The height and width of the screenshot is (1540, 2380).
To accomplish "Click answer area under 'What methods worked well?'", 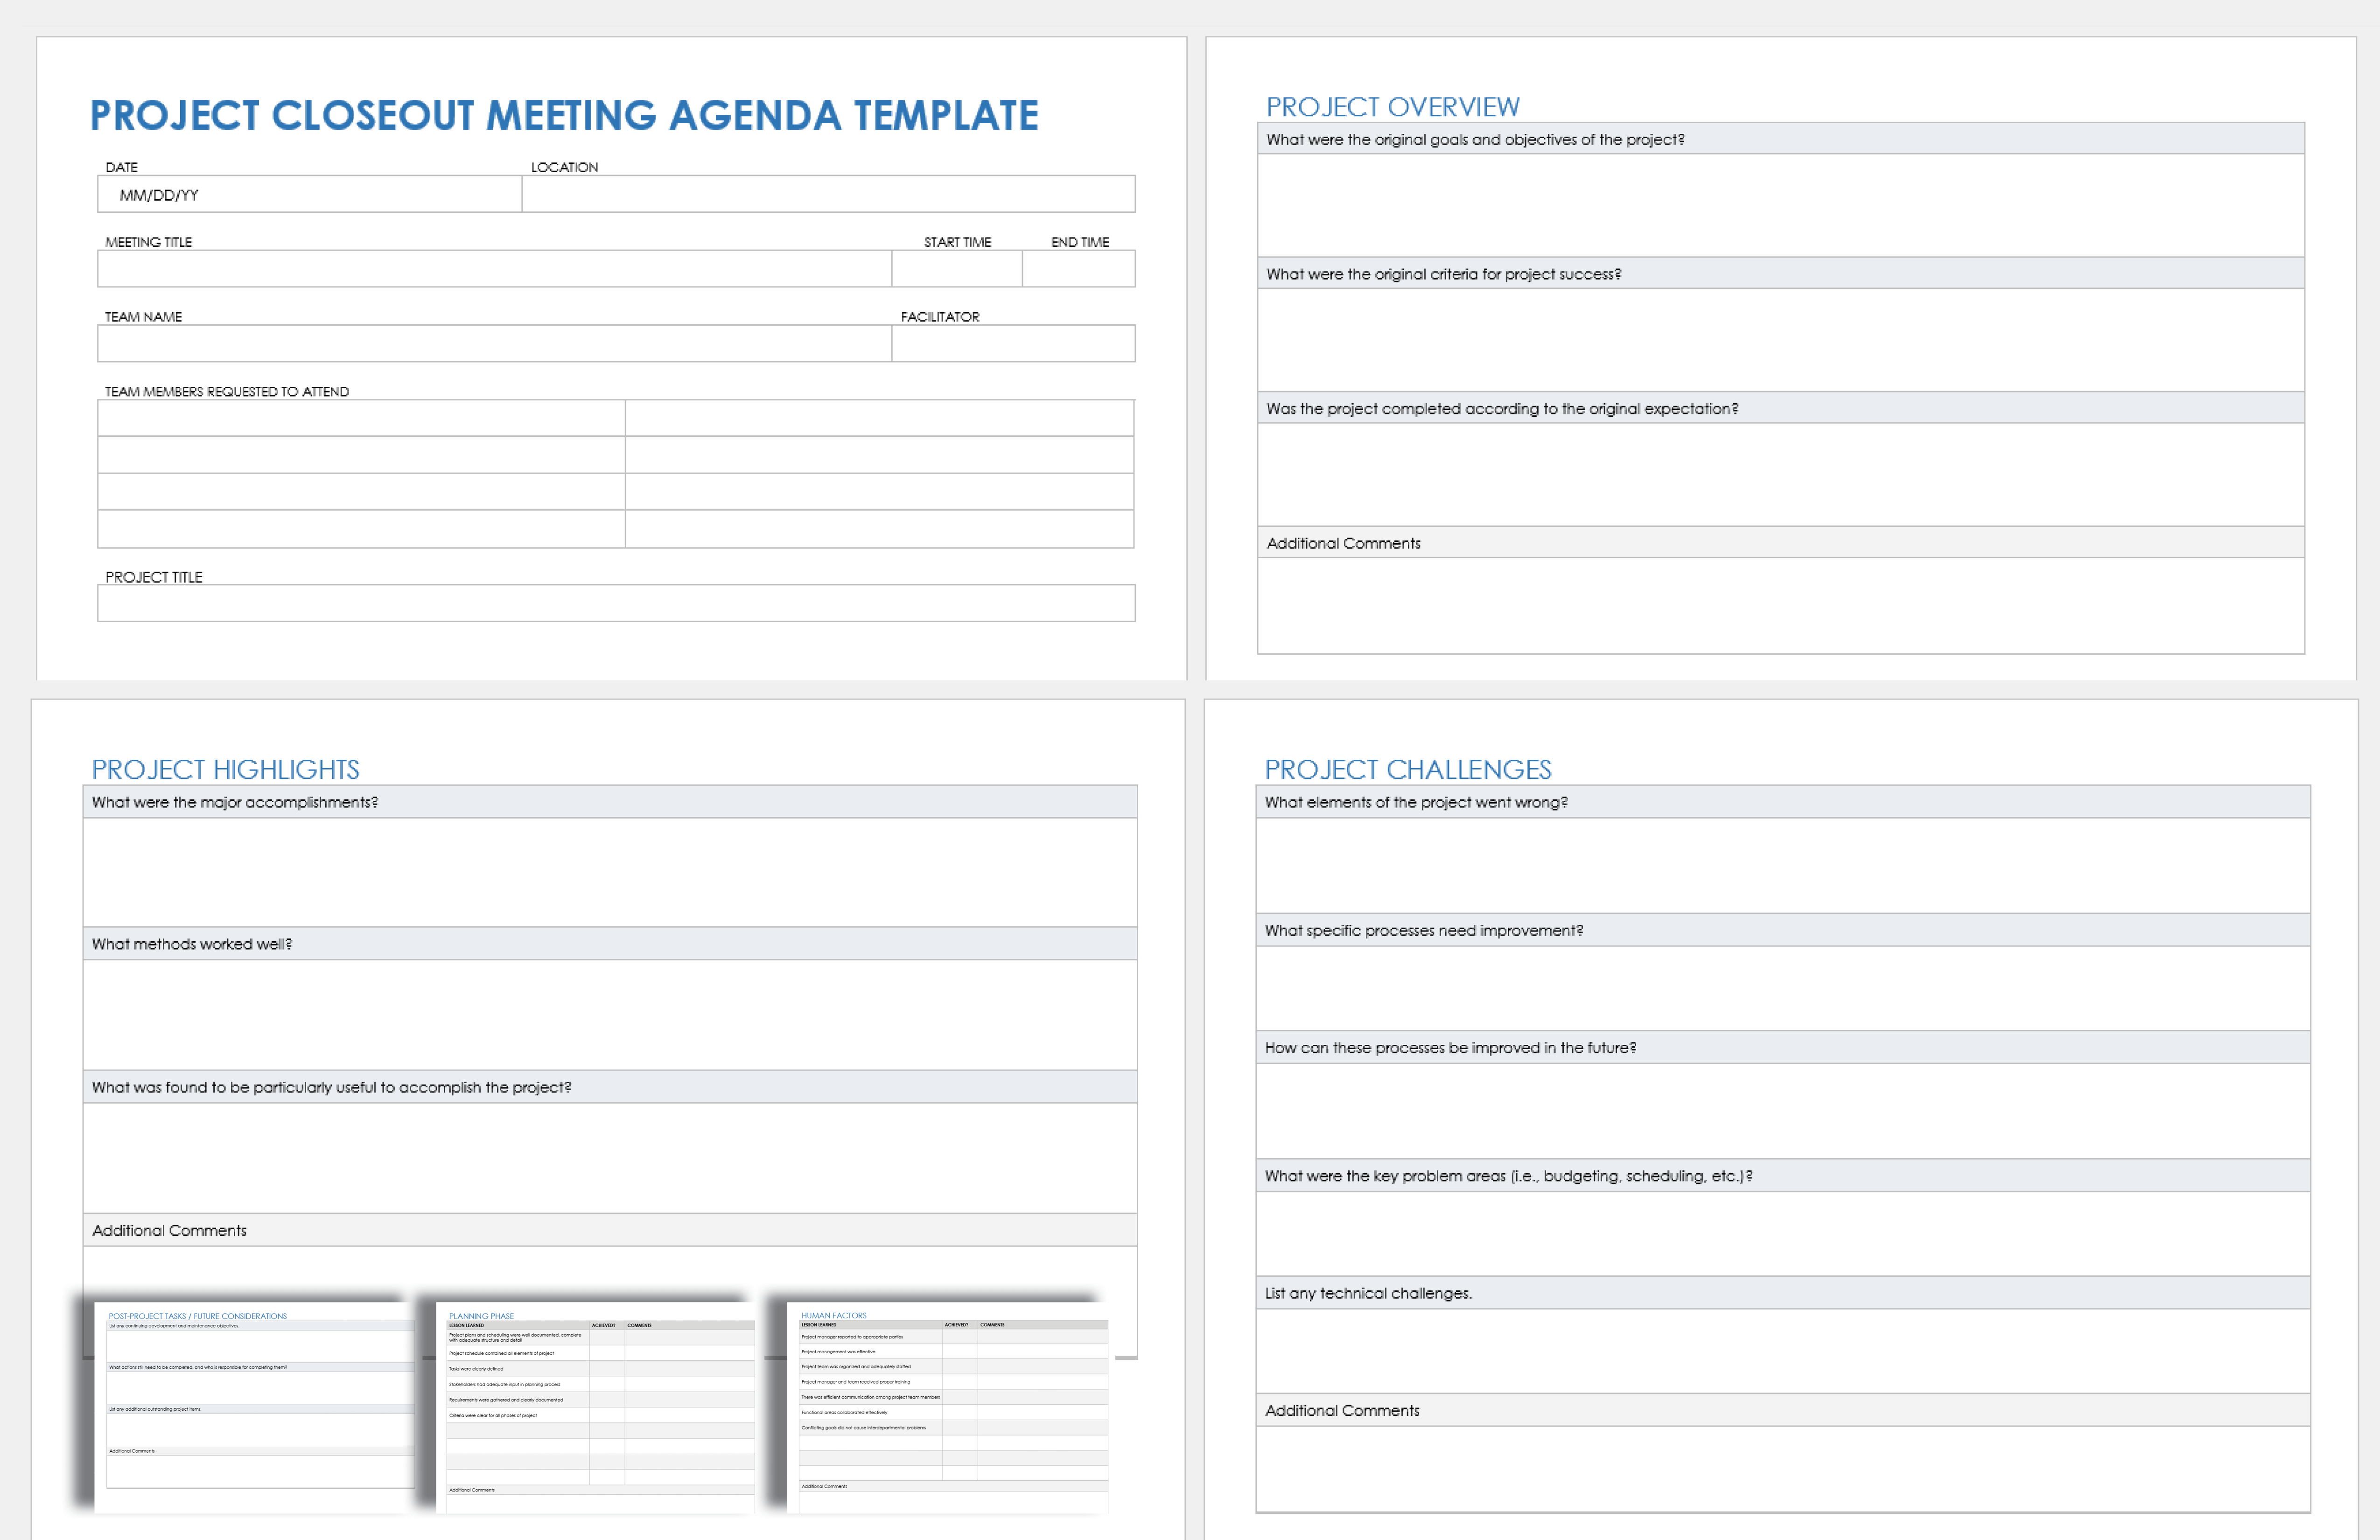I will [x=610, y=1015].
